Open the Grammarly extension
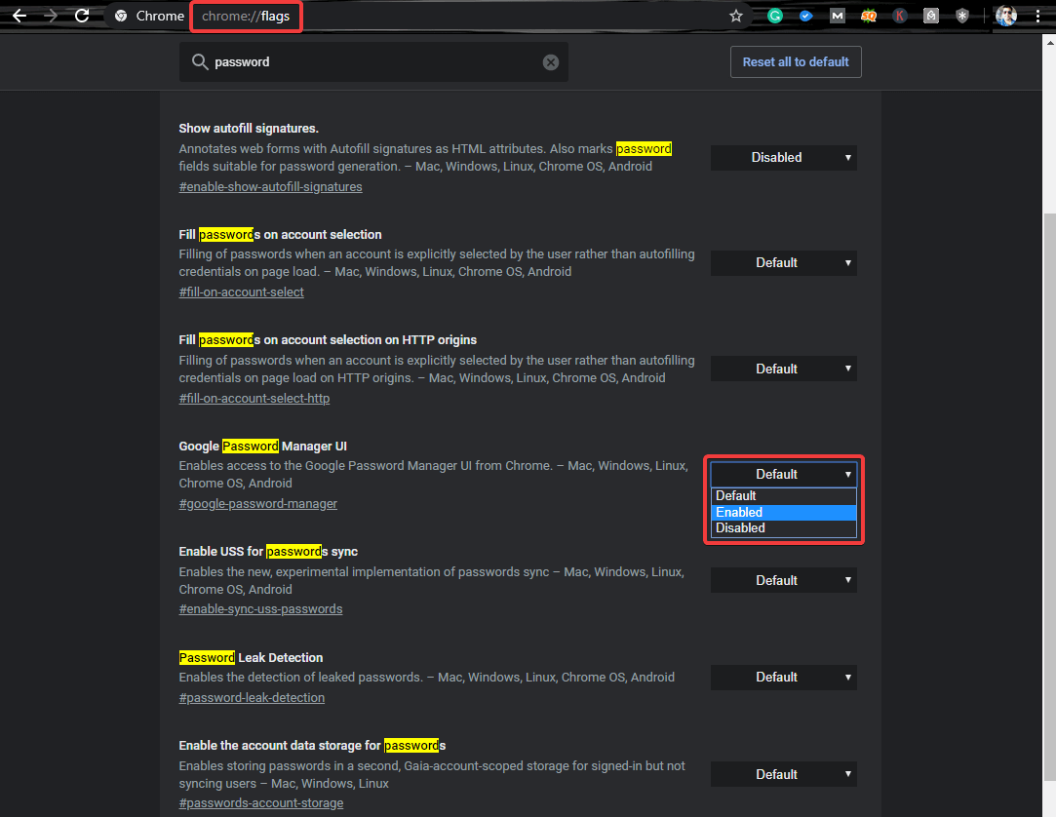The width and height of the screenshot is (1056, 817). pyautogui.click(x=776, y=16)
